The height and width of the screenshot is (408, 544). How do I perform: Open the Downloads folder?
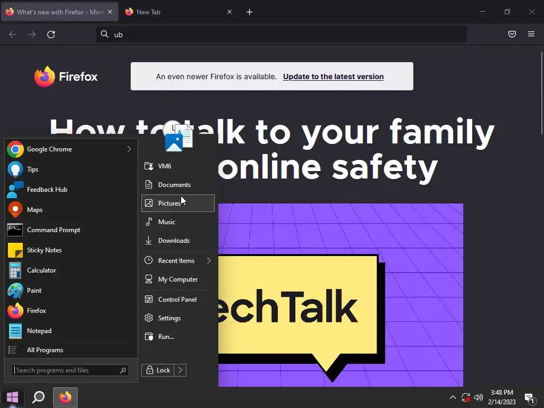tap(177, 241)
